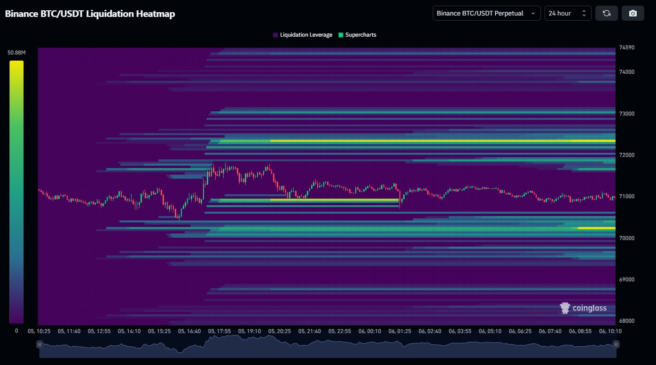Click the right handle of the time range slider
This screenshot has height=365, width=656.
pyautogui.click(x=616, y=344)
